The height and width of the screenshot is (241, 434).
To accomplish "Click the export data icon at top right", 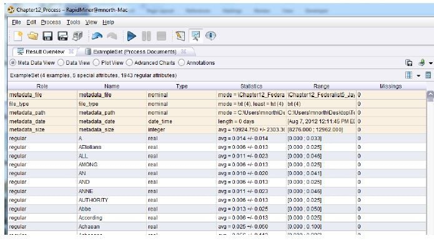I will point(422,63).
